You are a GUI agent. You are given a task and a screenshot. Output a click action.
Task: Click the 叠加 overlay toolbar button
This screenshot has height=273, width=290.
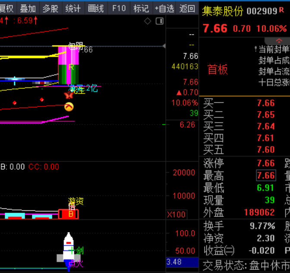click(28, 9)
